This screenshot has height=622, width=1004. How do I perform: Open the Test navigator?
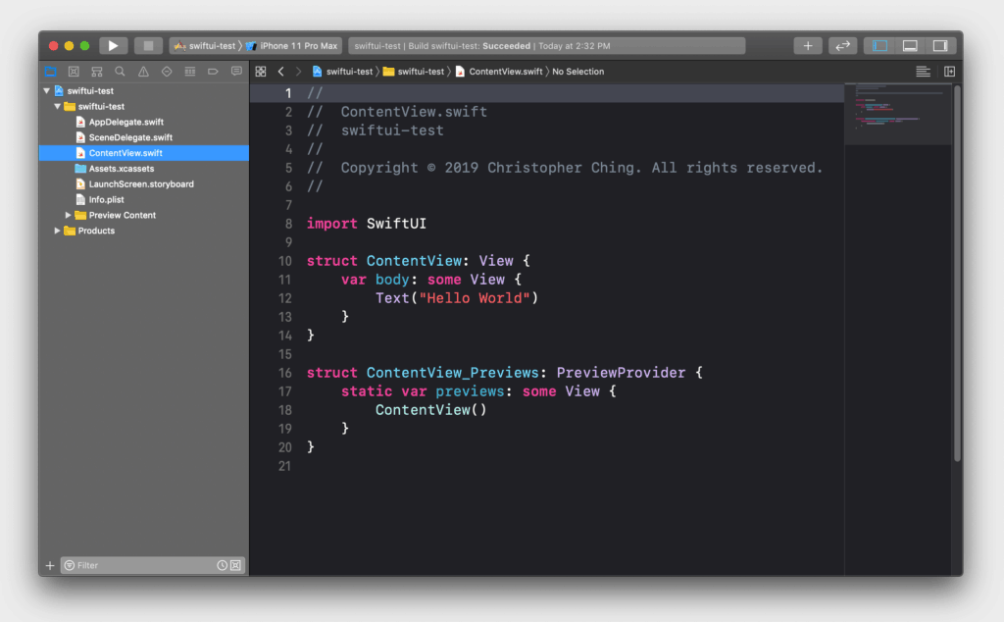click(167, 71)
